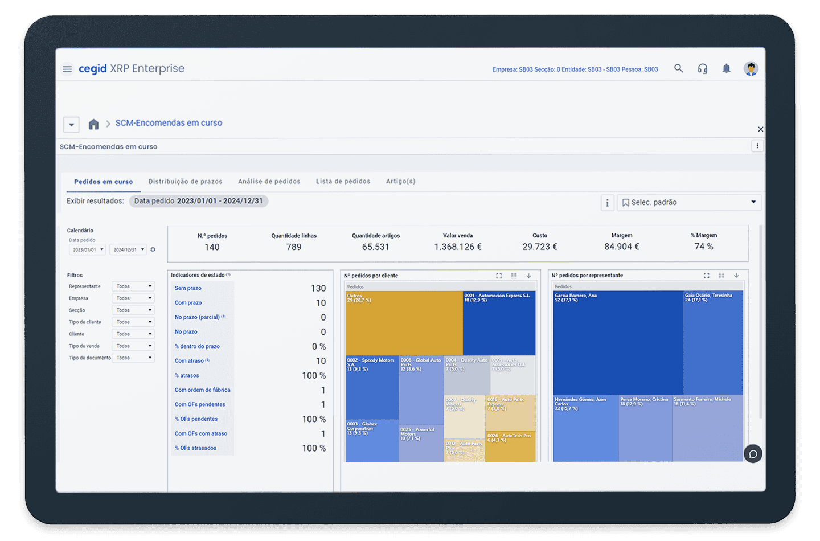
Task: Open the three-dot options menu
Action: [757, 146]
